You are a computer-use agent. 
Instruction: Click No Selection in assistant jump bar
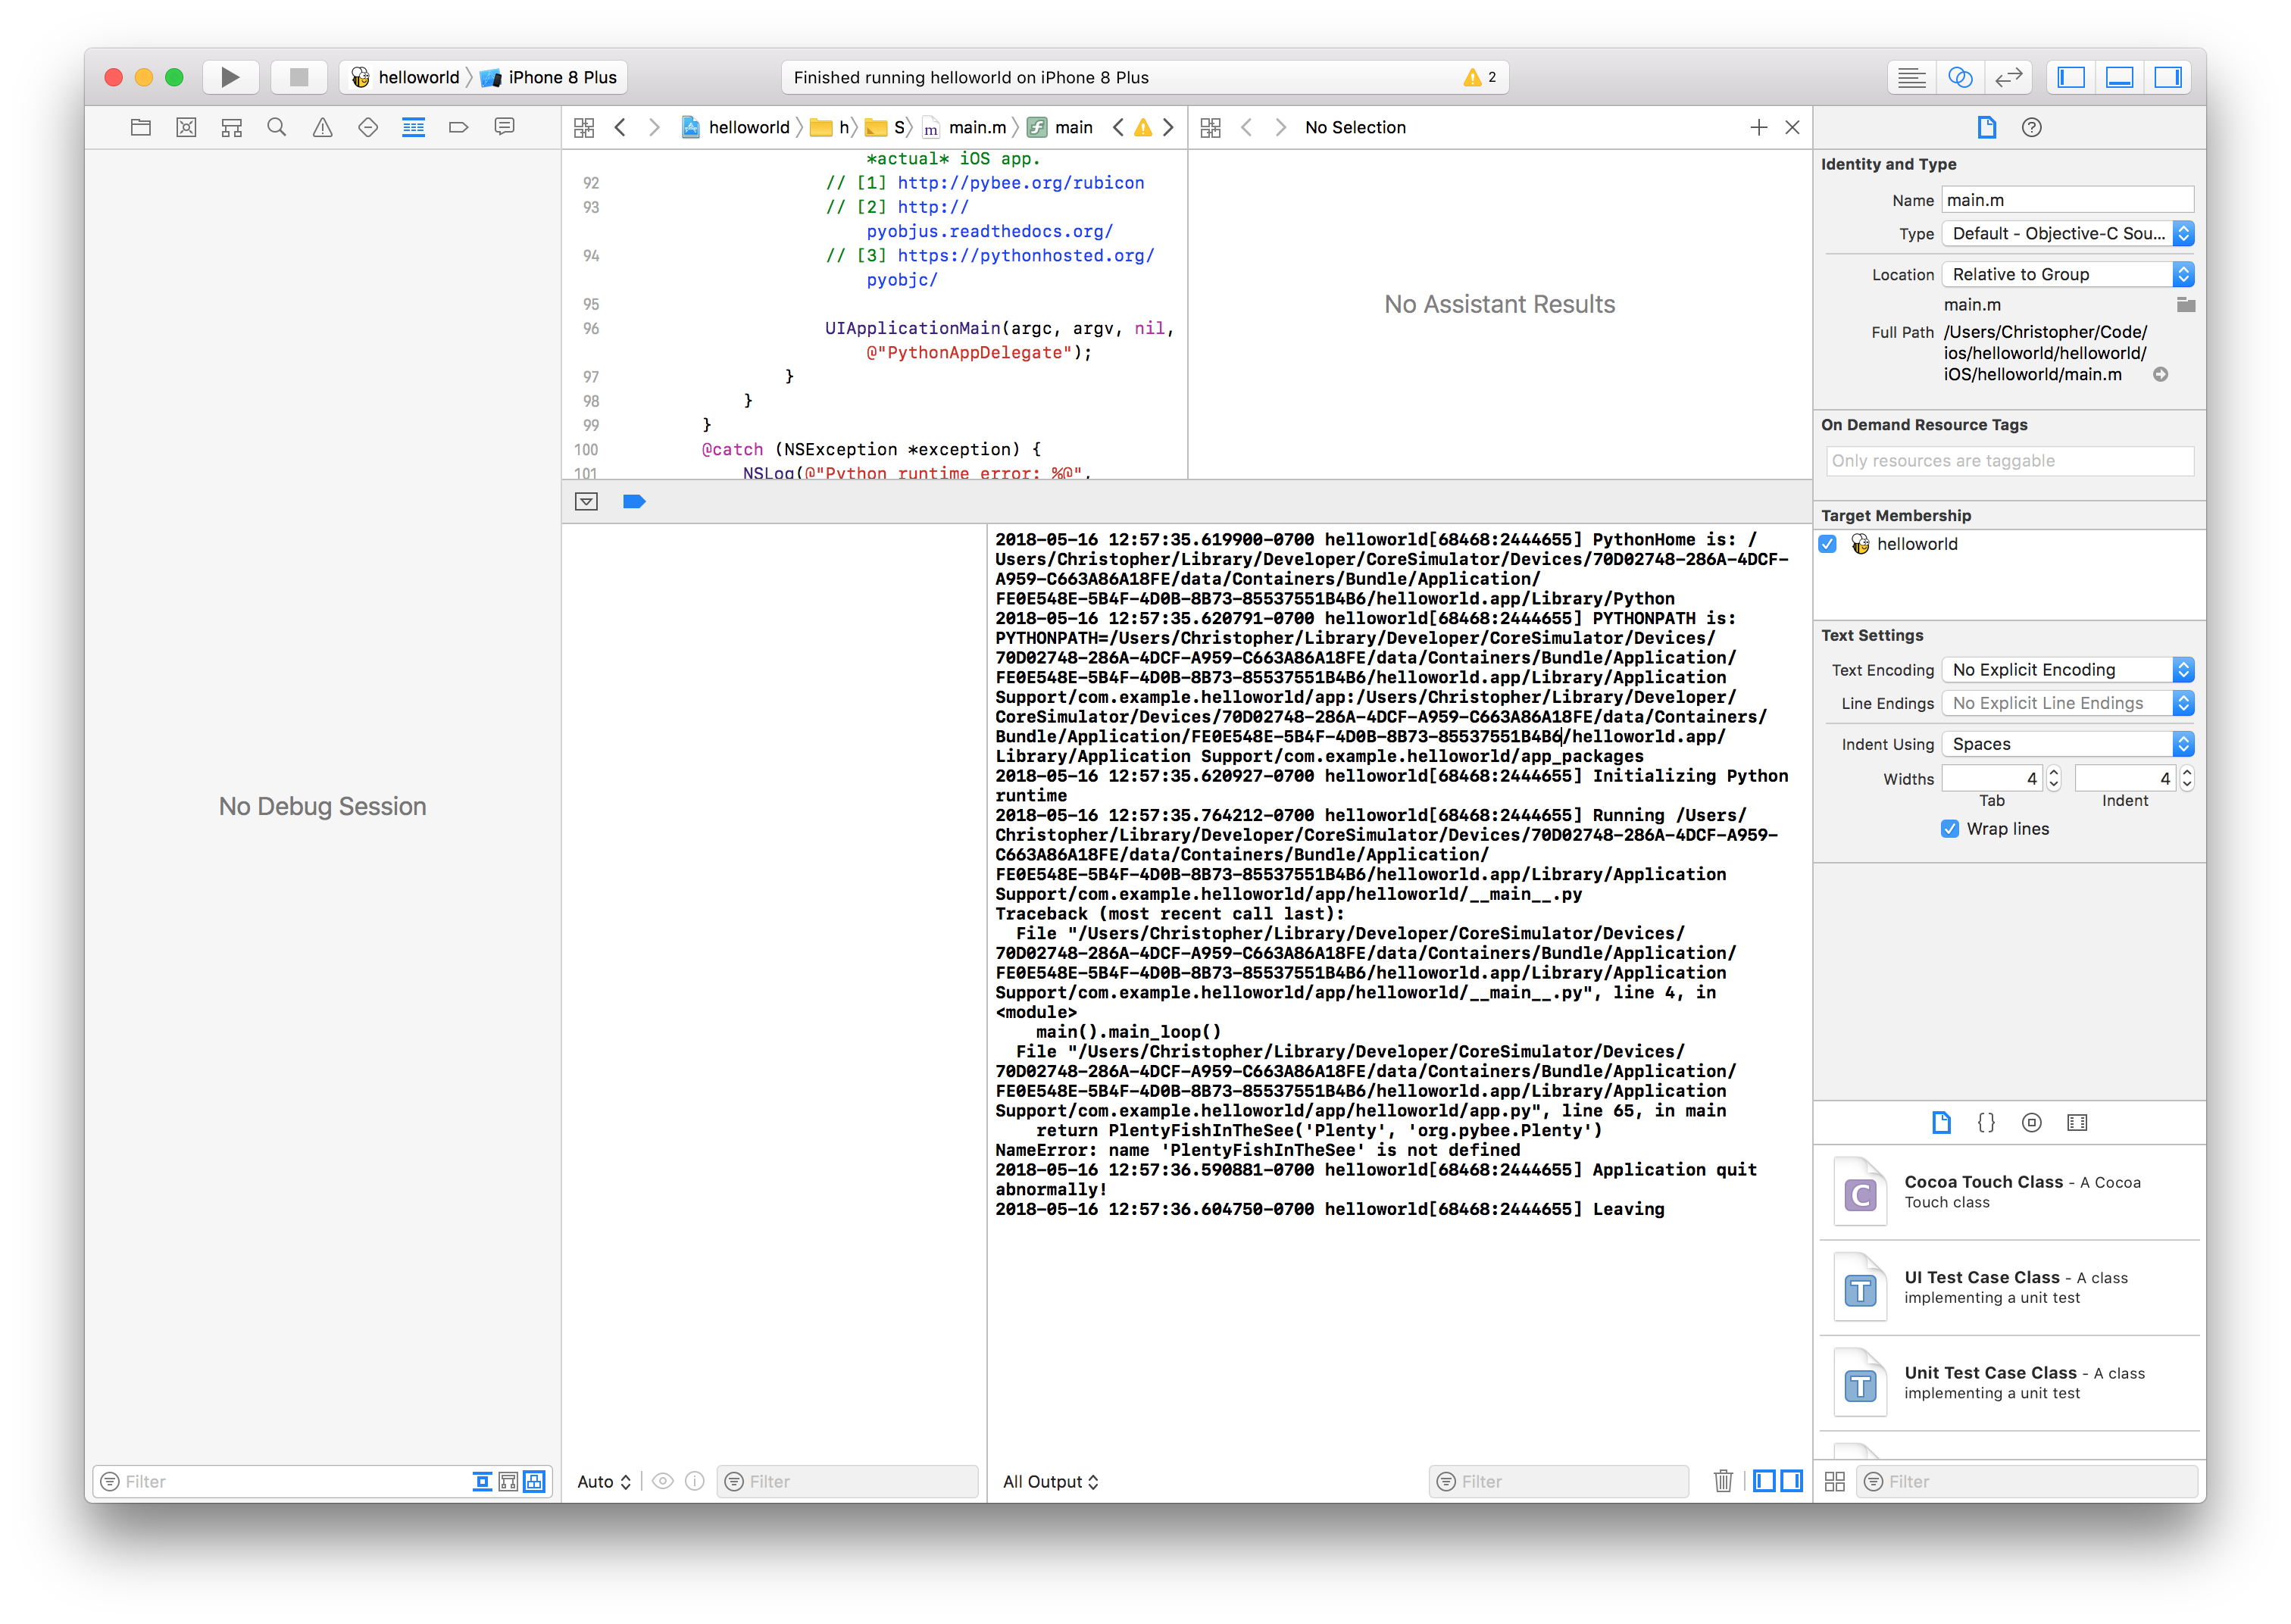[x=1355, y=127]
